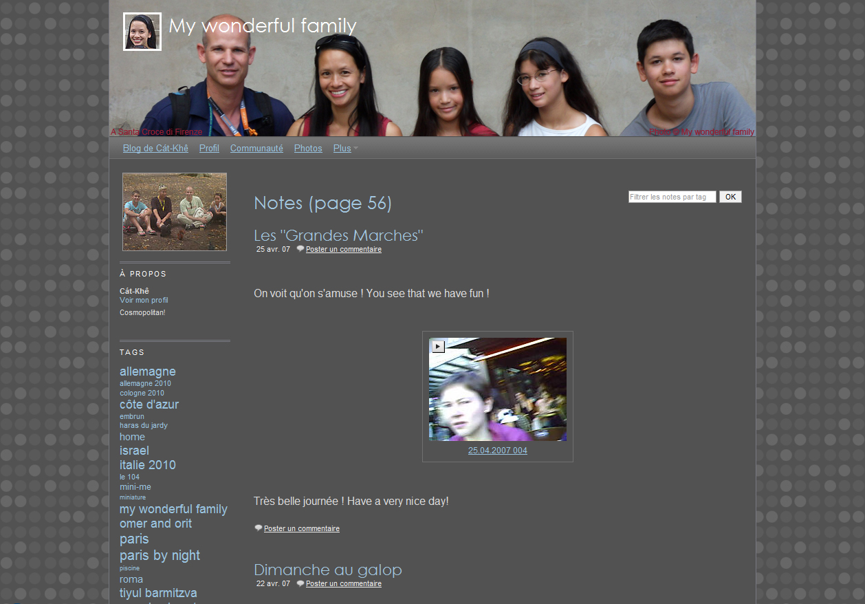Click the Voir mon profil link

144,300
